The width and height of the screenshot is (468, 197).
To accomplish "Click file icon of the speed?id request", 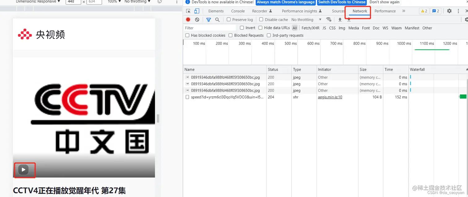I will [187, 97].
